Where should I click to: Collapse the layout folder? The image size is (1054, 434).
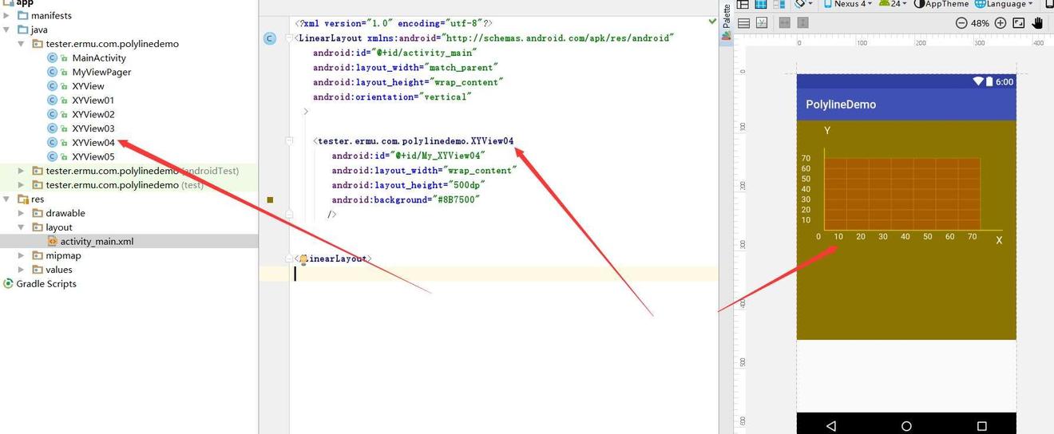[x=22, y=227]
